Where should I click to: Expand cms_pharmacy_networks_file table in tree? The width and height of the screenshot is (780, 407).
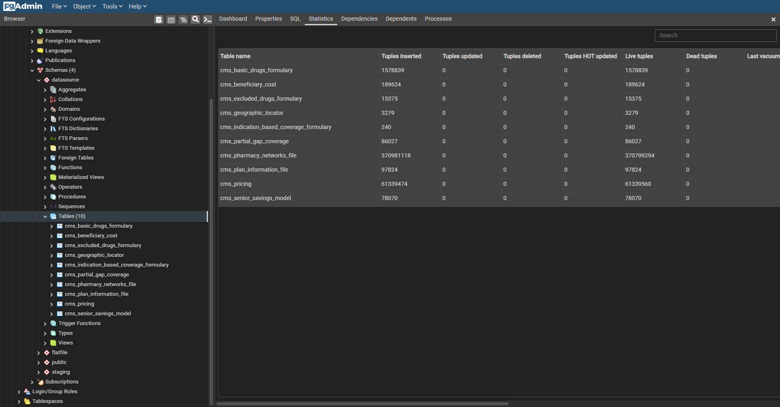52,284
